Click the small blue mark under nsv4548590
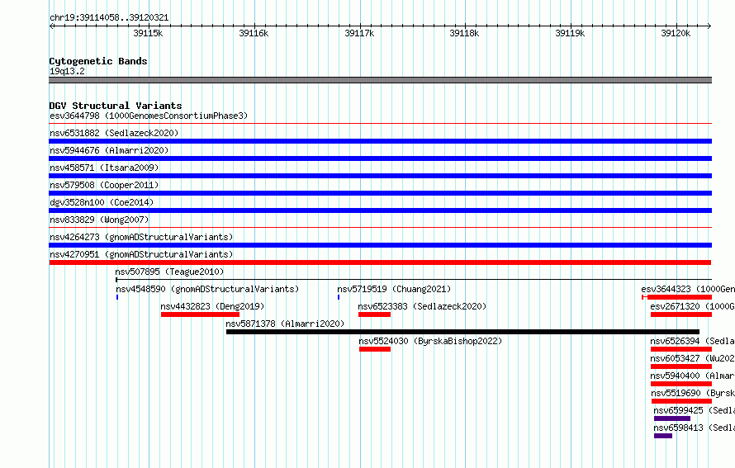Viewport: 735px width, 468px height. pyautogui.click(x=117, y=297)
